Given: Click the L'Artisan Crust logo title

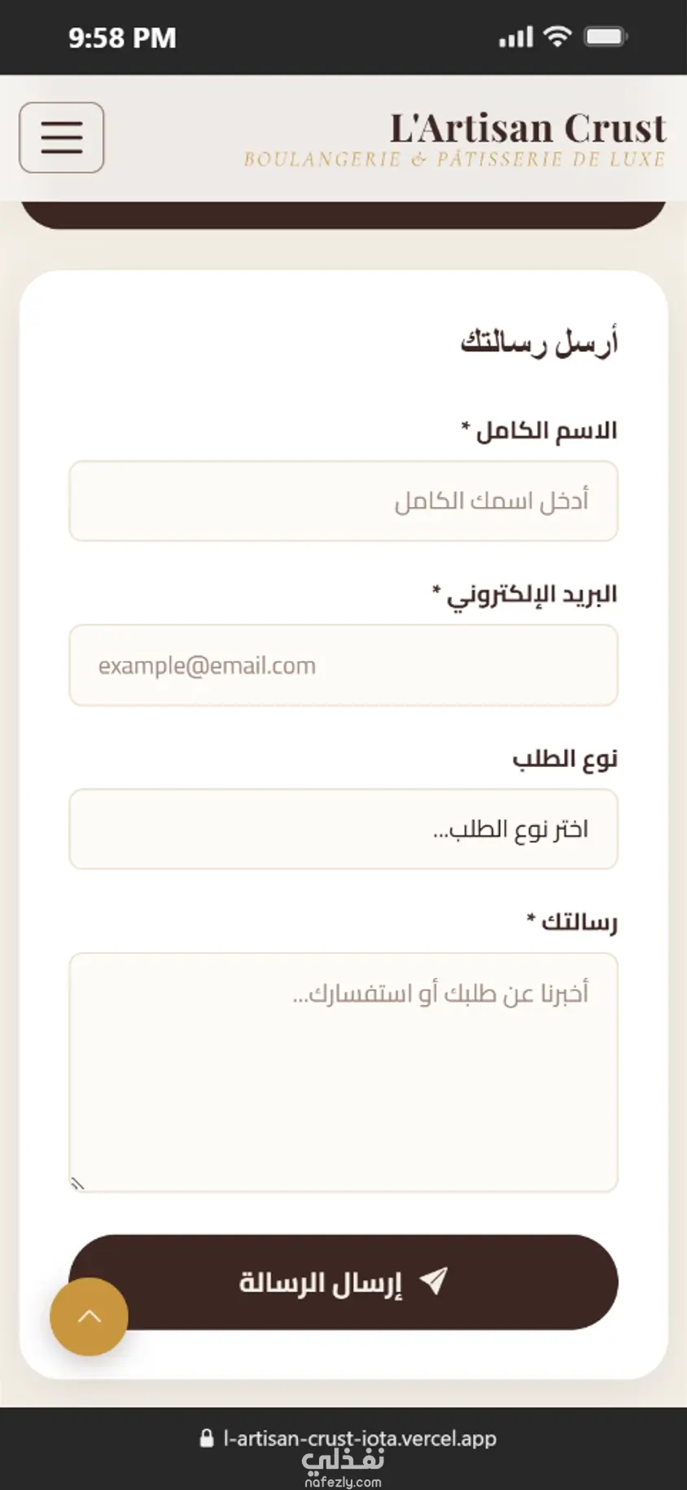Looking at the screenshot, I should click(527, 128).
